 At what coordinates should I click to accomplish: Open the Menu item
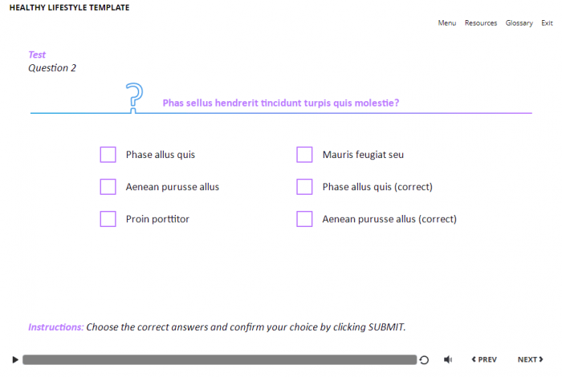[x=447, y=23]
